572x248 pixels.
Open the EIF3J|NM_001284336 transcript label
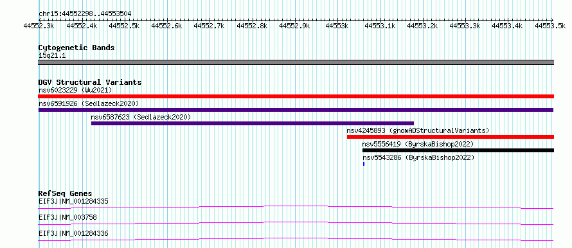click(x=73, y=234)
